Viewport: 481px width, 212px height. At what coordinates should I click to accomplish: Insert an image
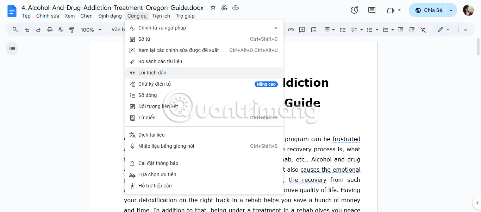point(313,30)
